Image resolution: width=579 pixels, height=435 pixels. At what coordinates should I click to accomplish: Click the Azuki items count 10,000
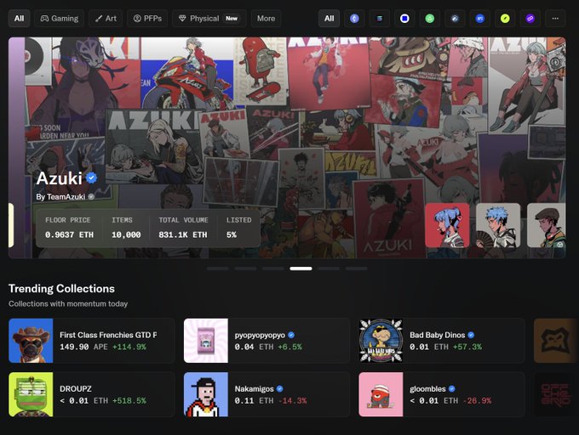tap(126, 234)
